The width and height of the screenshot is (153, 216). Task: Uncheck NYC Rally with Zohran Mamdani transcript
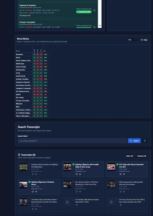[x=117, y=164]
